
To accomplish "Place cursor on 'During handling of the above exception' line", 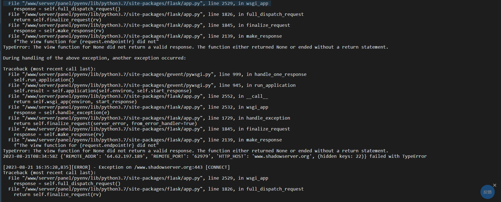I will point(94,58).
